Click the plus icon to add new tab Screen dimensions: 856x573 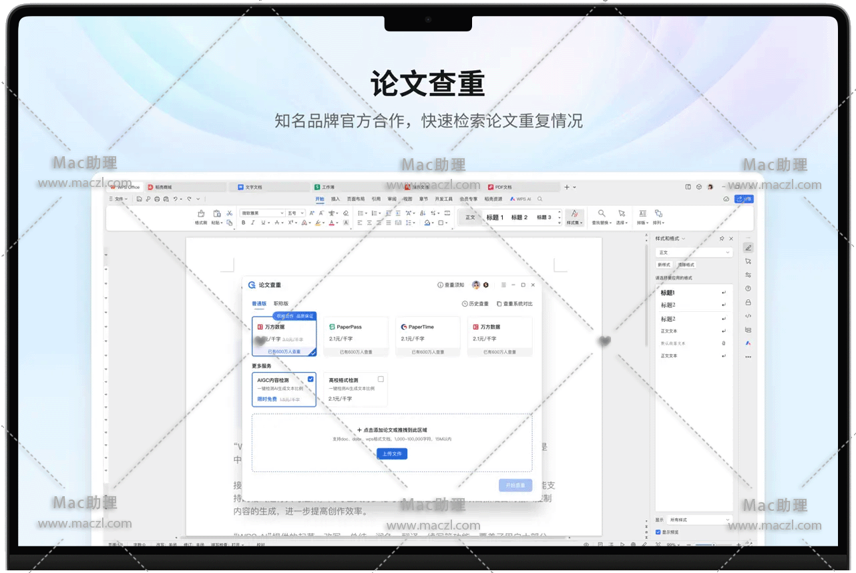[567, 187]
